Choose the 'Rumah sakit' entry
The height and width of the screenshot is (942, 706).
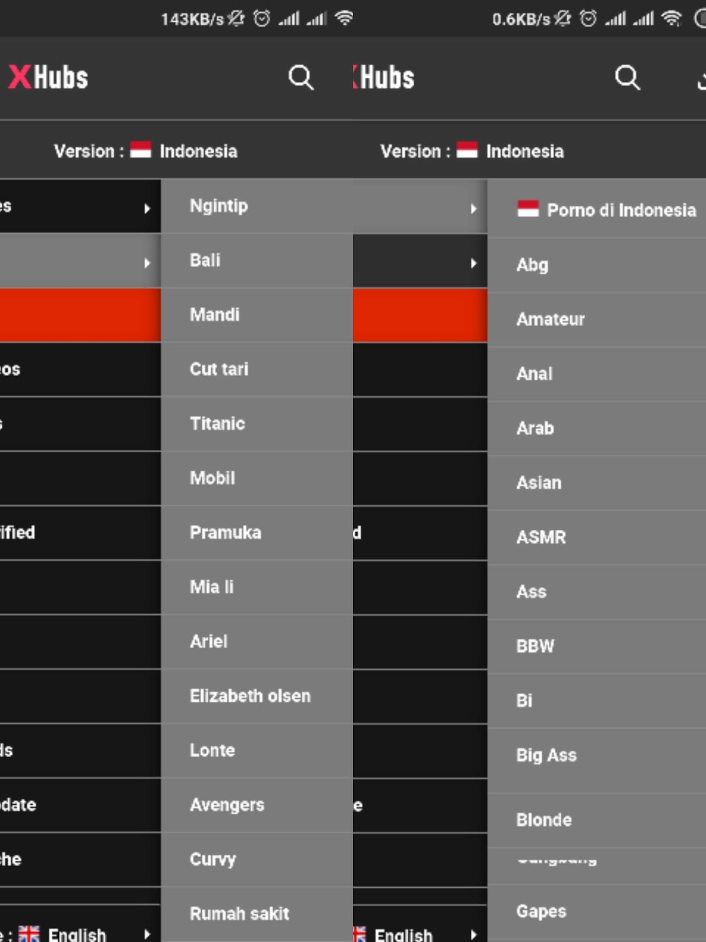point(257,914)
